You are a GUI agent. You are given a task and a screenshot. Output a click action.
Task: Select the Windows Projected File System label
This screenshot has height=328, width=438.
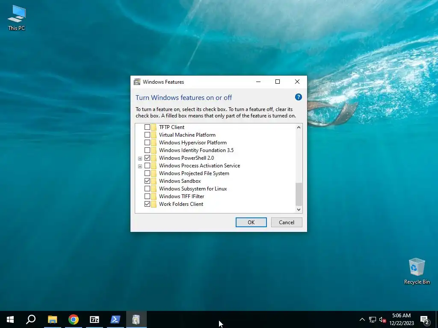point(194,173)
